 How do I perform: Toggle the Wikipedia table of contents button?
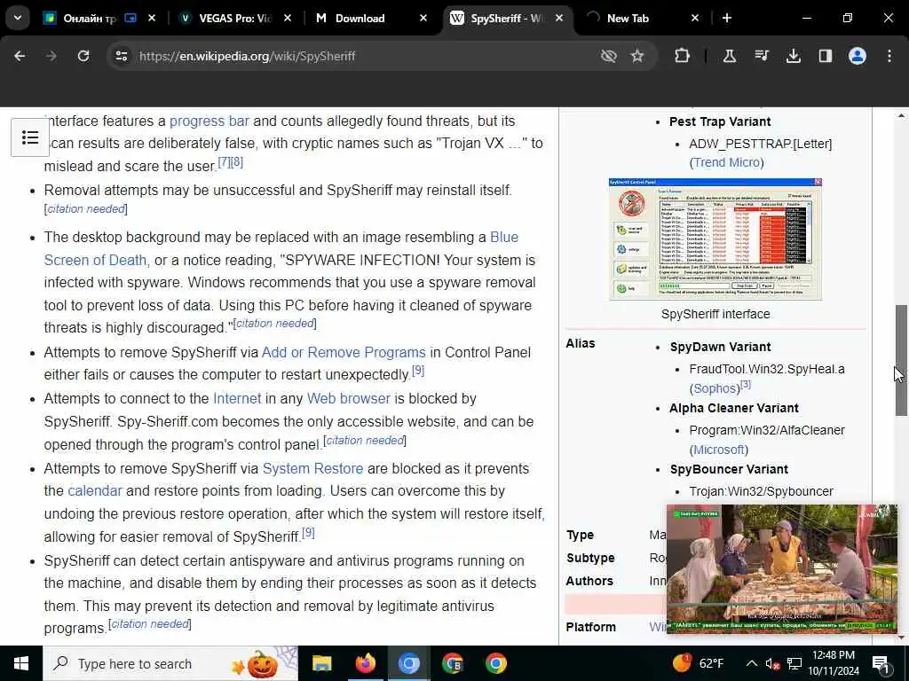coord(30,137)
